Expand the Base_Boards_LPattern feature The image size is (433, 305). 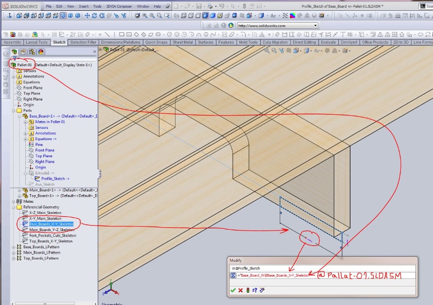click(x=14, y=247)
